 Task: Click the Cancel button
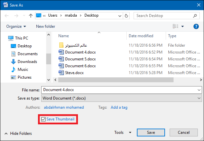click(184, 133)
